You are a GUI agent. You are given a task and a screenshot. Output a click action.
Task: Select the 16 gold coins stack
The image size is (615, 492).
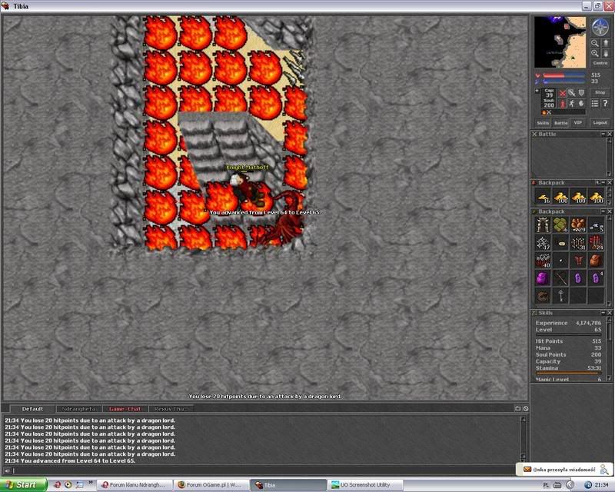(x=544, y=197)
